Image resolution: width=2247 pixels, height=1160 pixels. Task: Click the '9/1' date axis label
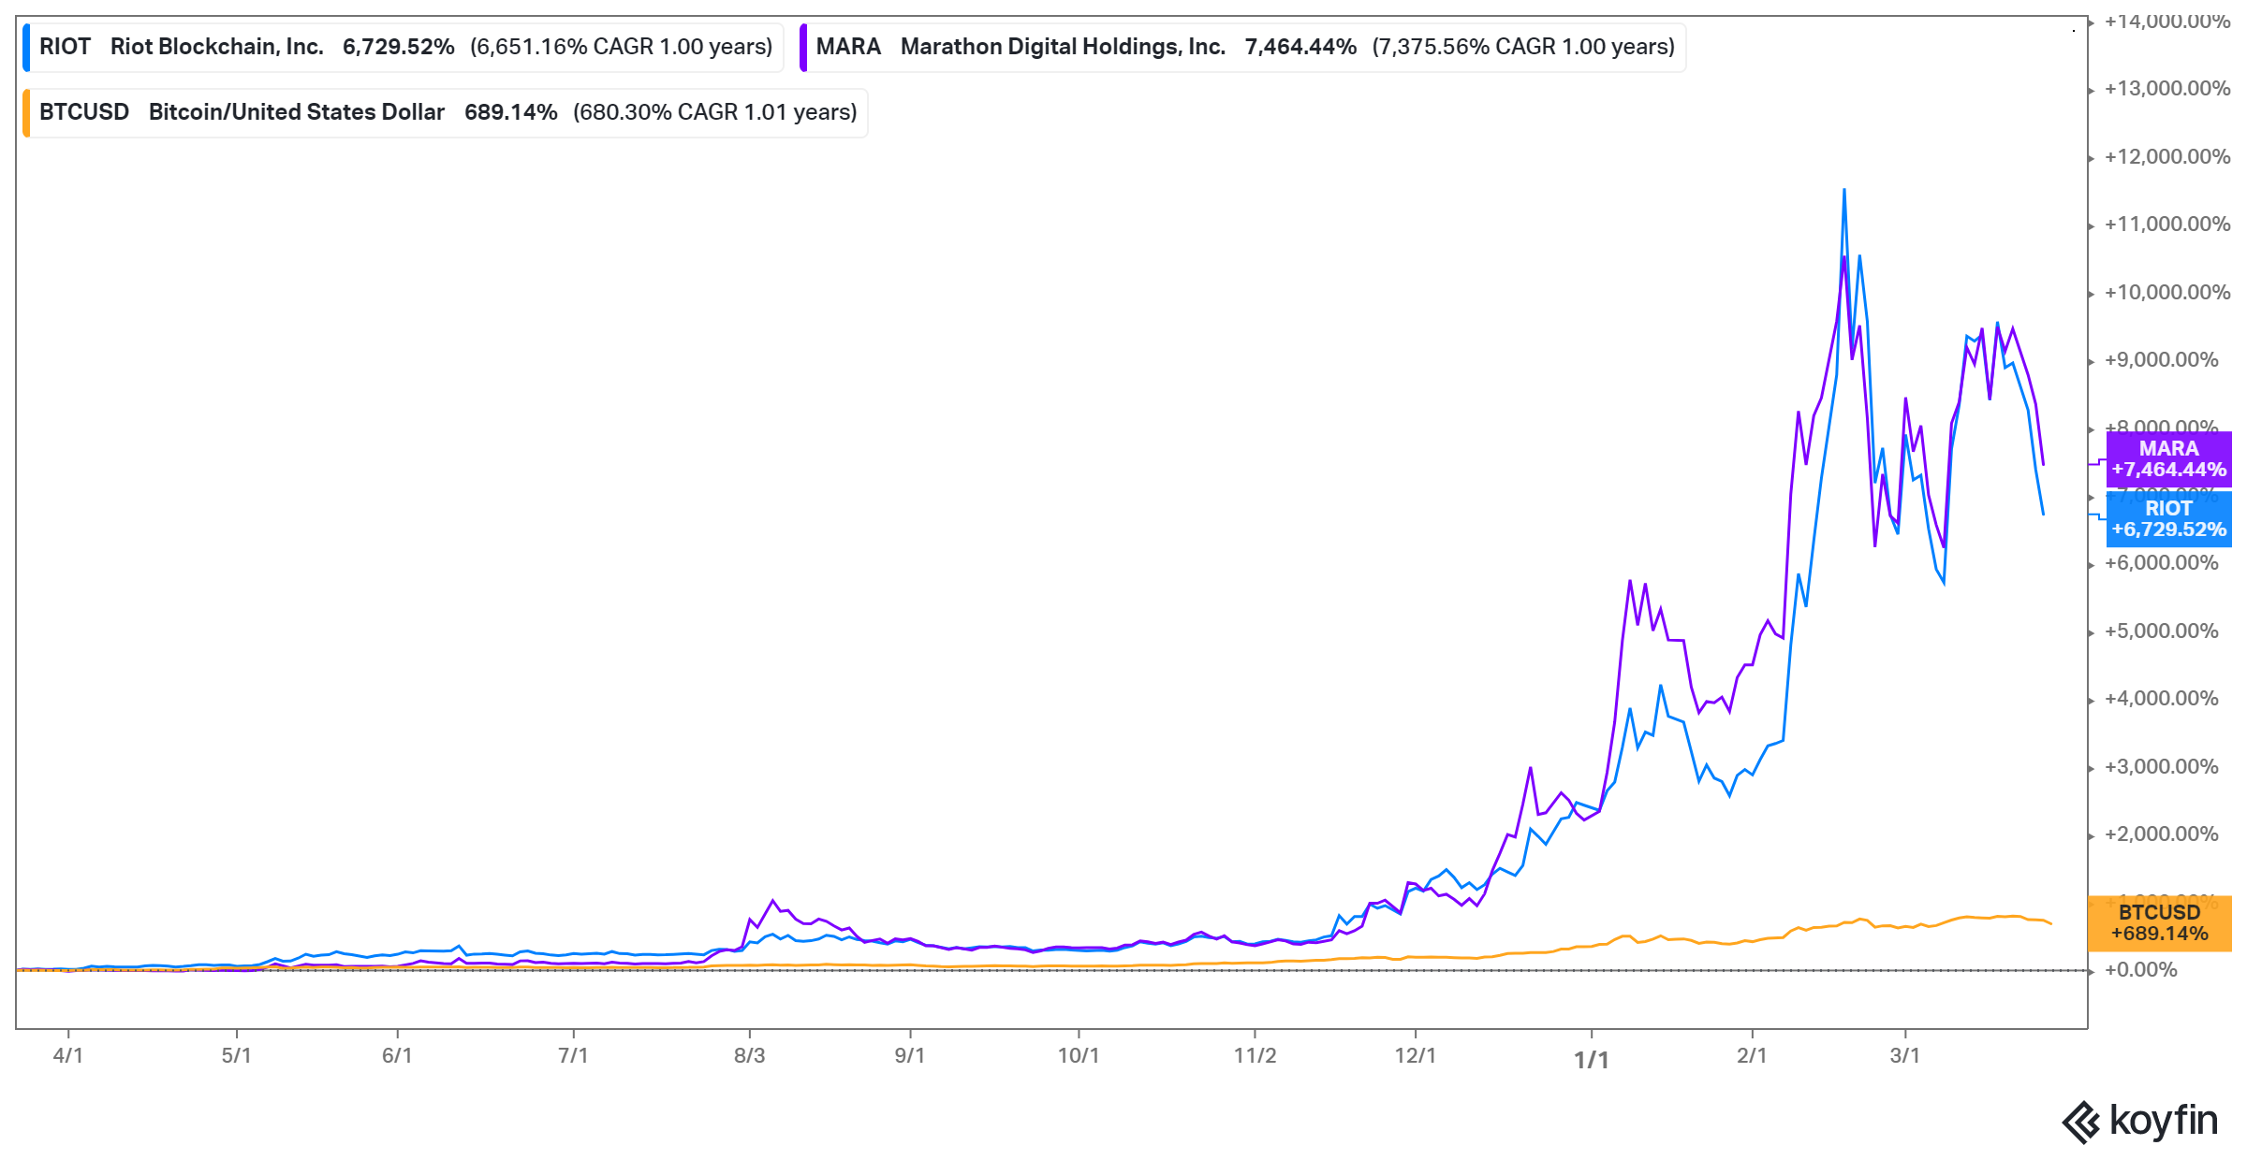(910, 1055)
